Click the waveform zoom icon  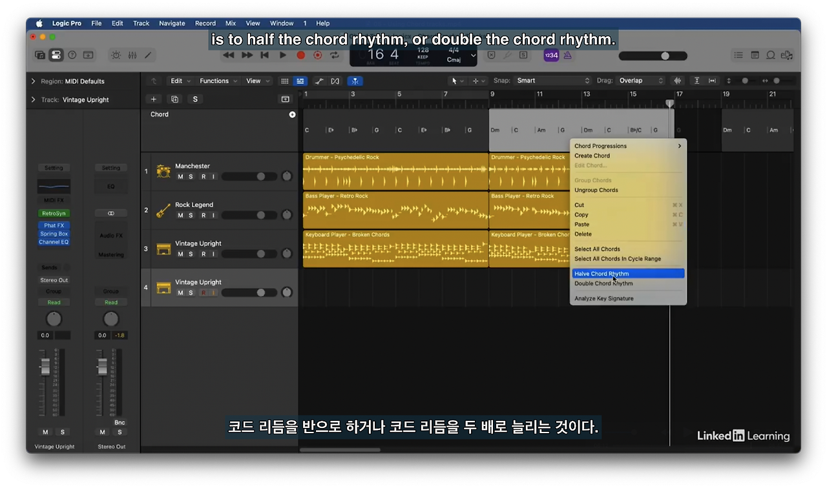[678, 81]
